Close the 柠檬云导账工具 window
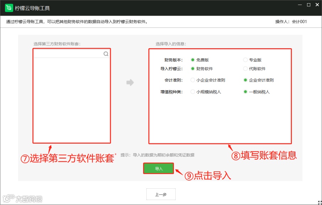Screen dimensions: 322x205 pyautogui.click(x=317, y=5)
